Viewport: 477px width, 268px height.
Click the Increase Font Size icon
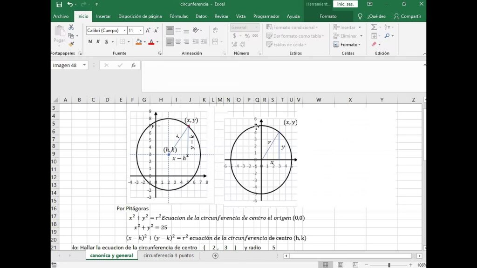pos(148,30)
